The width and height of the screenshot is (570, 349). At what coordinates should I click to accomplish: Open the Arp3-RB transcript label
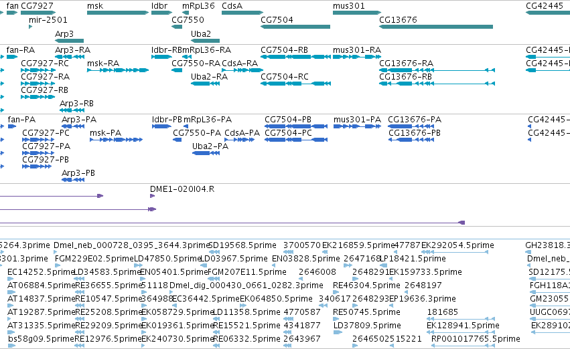77,104
